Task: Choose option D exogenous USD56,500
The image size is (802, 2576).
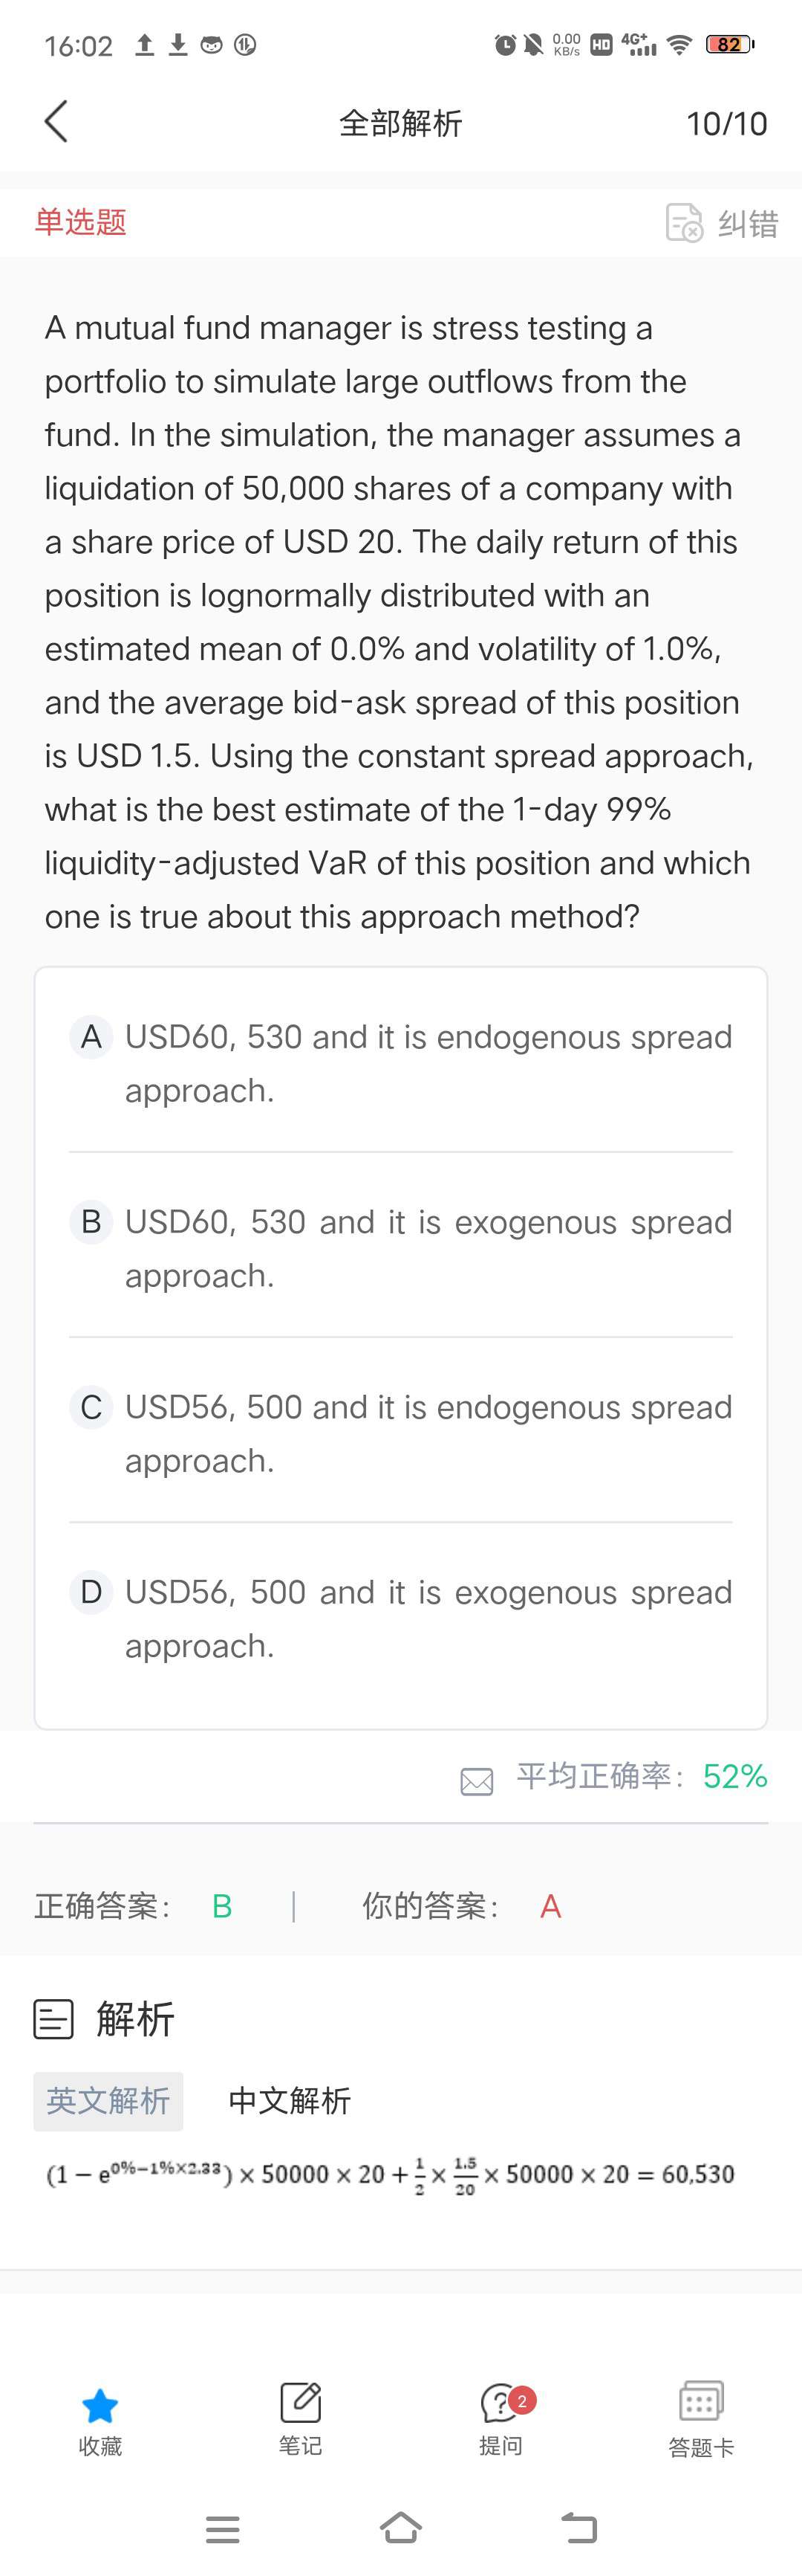Action: tap(400, 1618)
